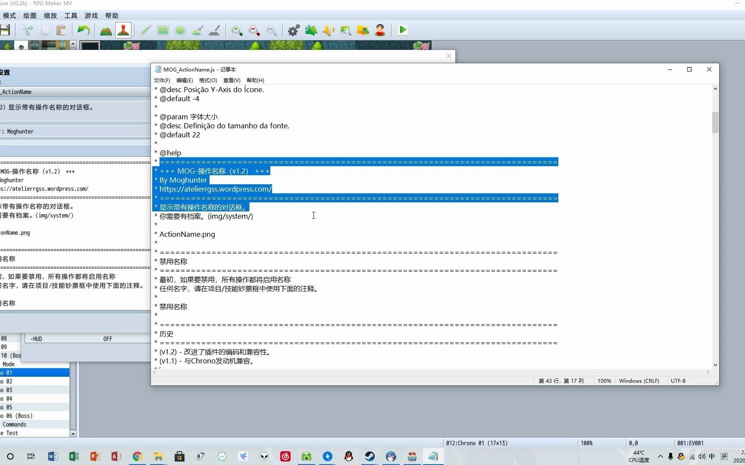Click tileset palette scroll up arrow
The height and width of the screenshot is (465, 745).
click(73, 43)
